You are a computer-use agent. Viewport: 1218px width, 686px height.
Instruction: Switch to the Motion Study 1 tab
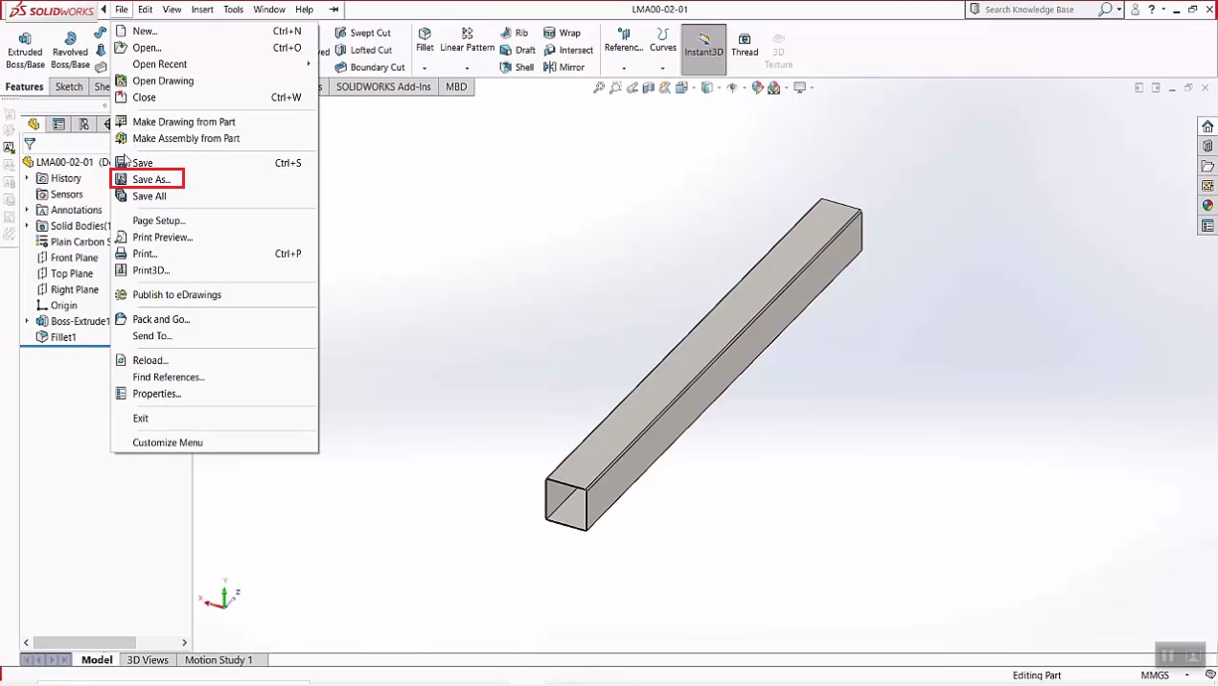tap(218, 659)
